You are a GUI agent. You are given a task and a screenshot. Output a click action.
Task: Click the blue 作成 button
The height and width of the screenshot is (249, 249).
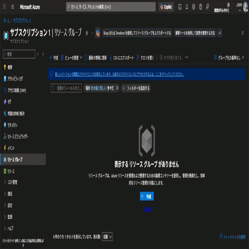tap(147, 197)
